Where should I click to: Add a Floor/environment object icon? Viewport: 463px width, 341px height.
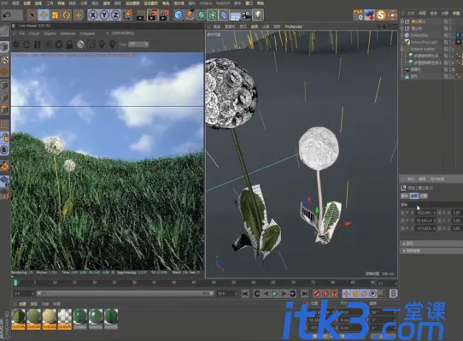click(235, 15)
